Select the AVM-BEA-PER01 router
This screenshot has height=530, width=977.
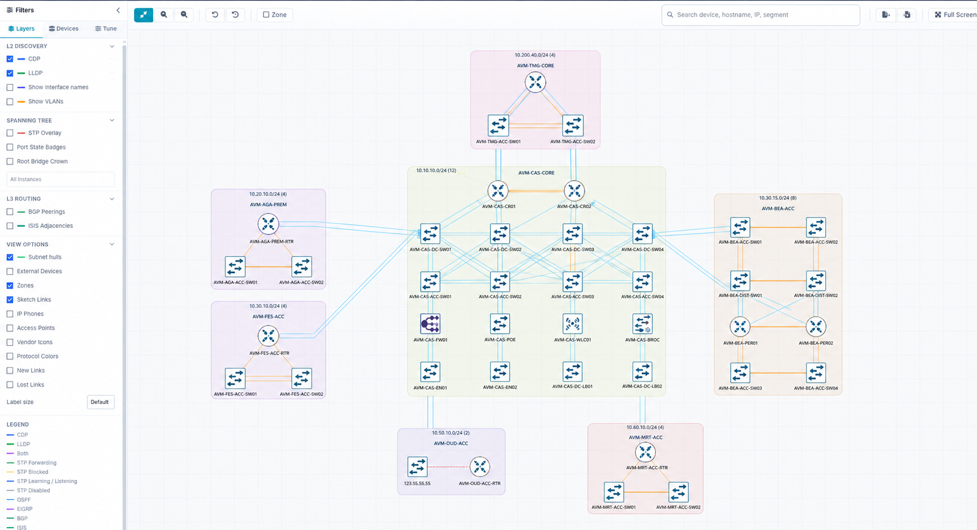[740, 327]
